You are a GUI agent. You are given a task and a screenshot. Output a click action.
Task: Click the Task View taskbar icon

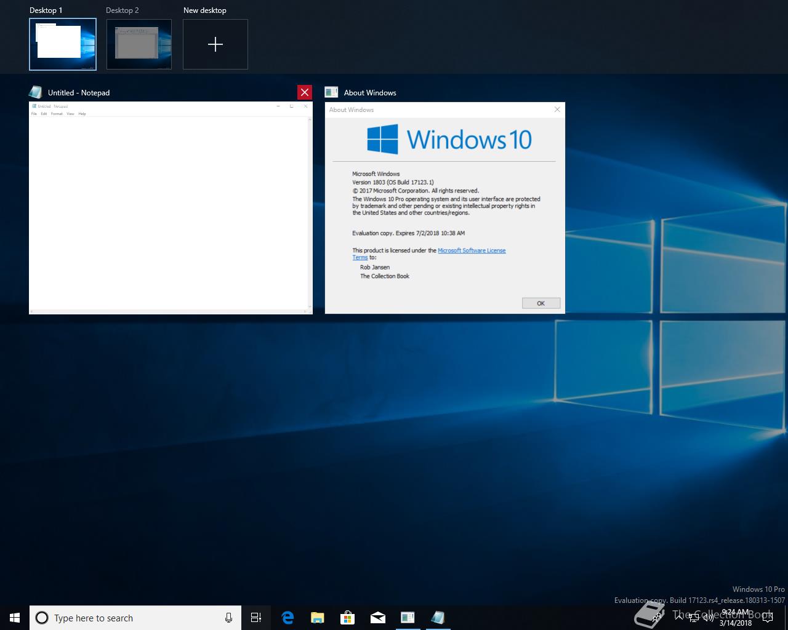coord(256,618)
